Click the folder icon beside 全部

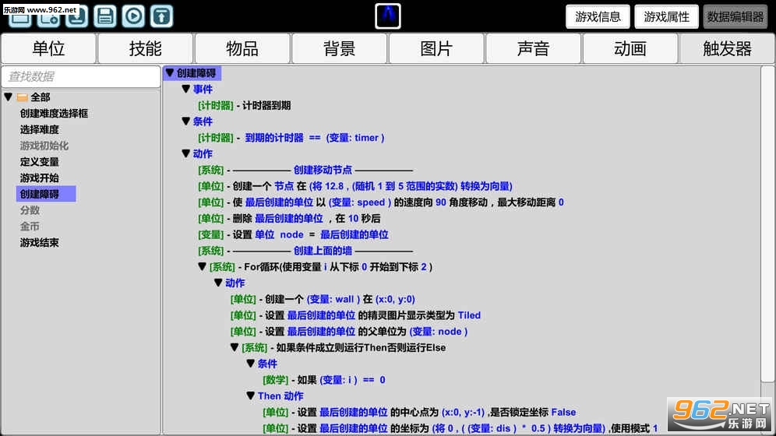coord(23,97)
